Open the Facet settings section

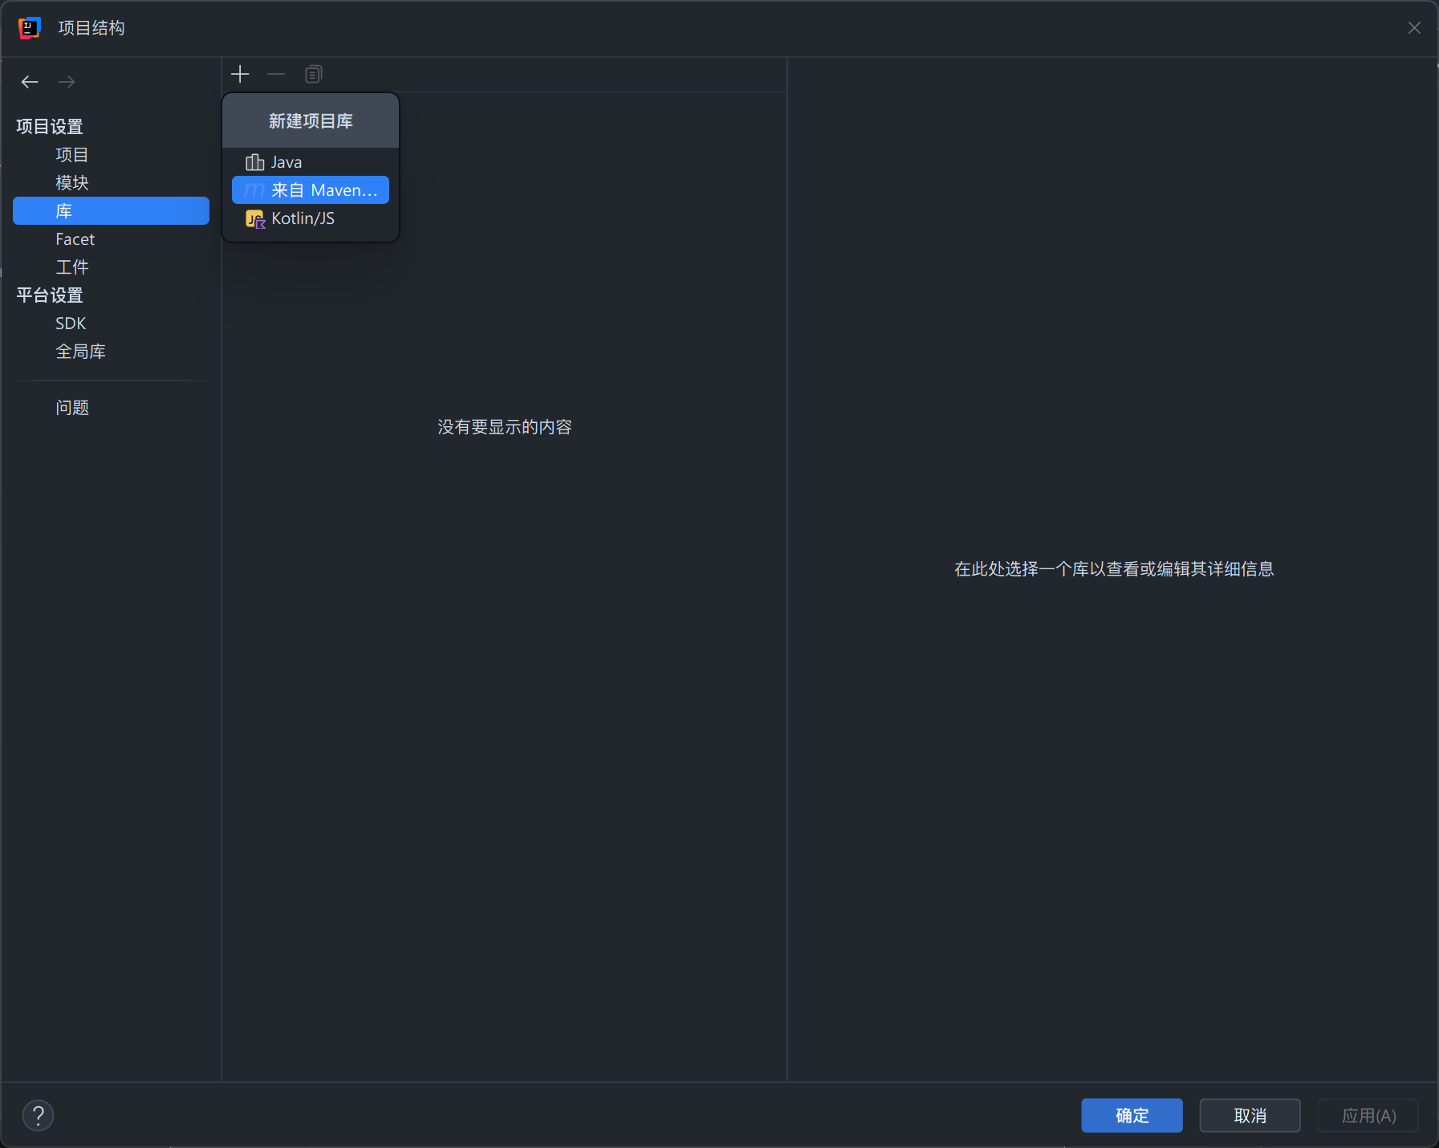click(x=75, y=239)
